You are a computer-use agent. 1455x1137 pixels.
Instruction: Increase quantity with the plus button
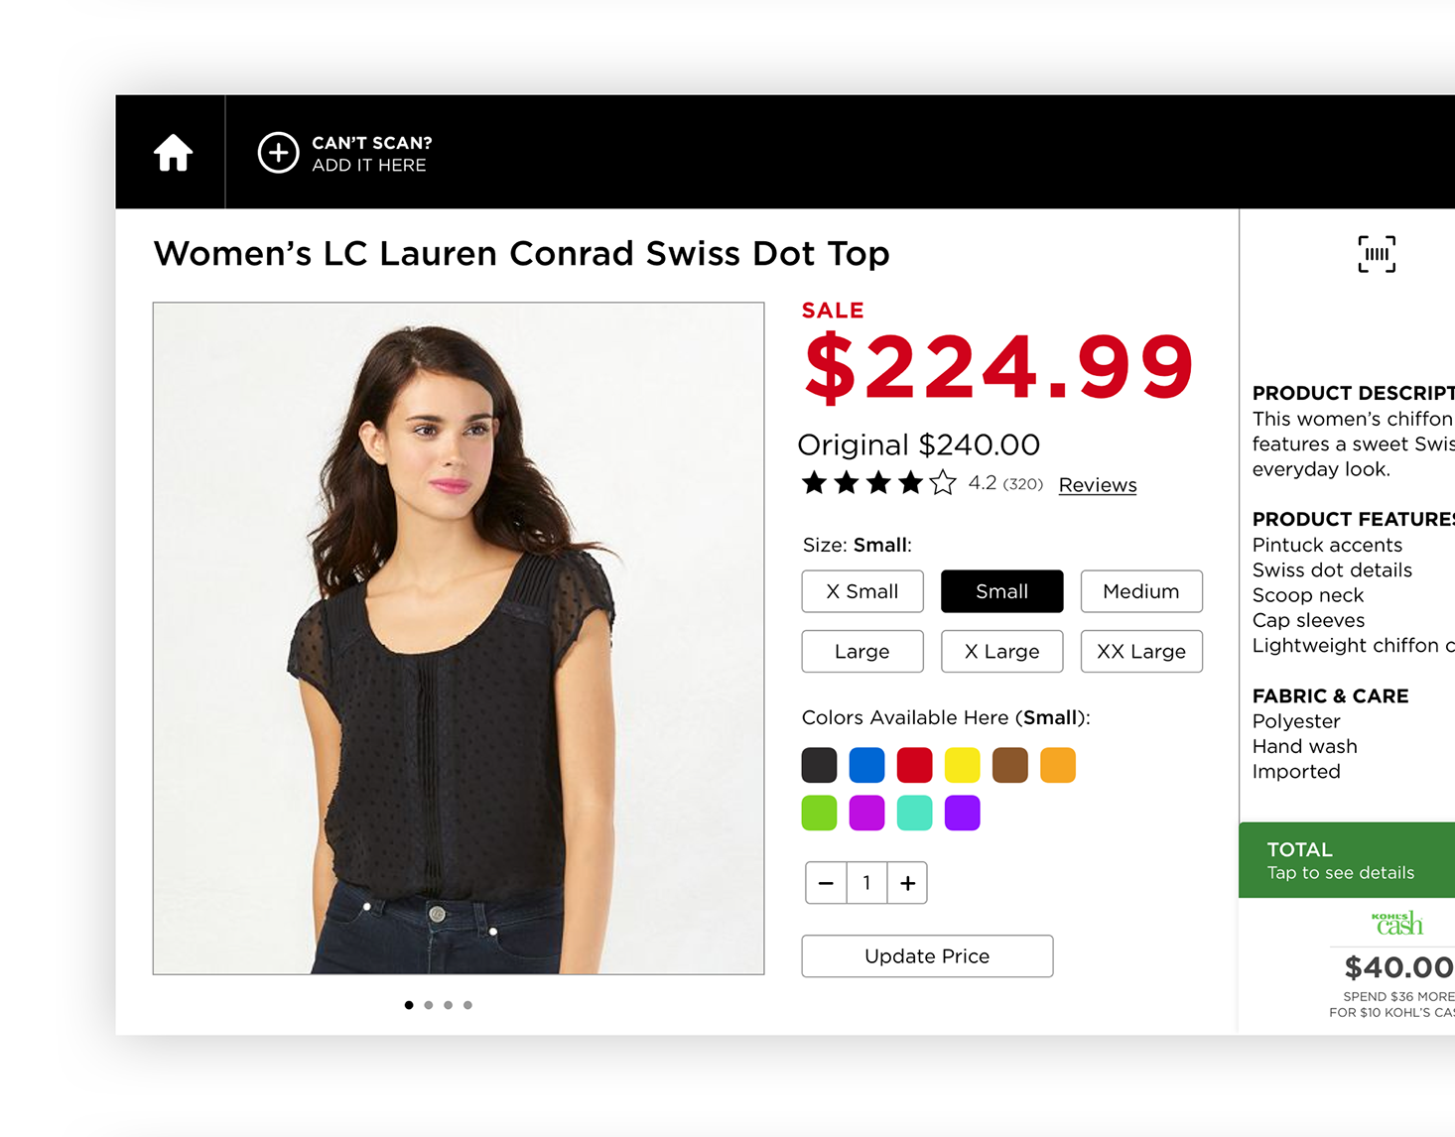pyautogui.click(x=907, y=883)
